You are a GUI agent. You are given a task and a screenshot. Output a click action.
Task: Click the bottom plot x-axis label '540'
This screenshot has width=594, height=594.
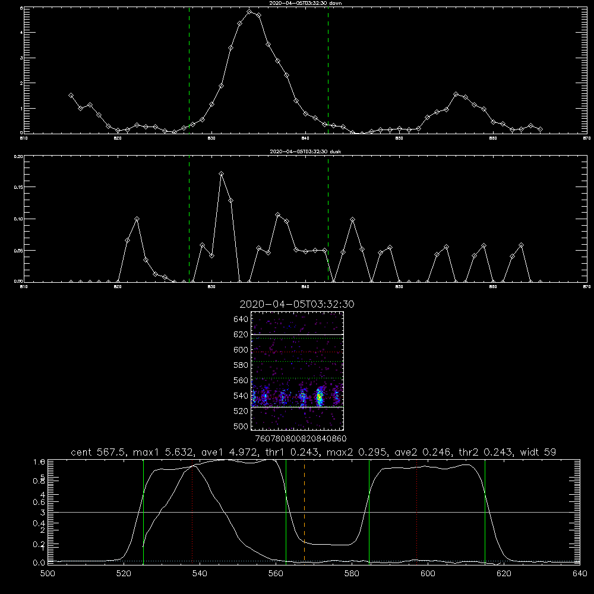click(x=200, y=574)
